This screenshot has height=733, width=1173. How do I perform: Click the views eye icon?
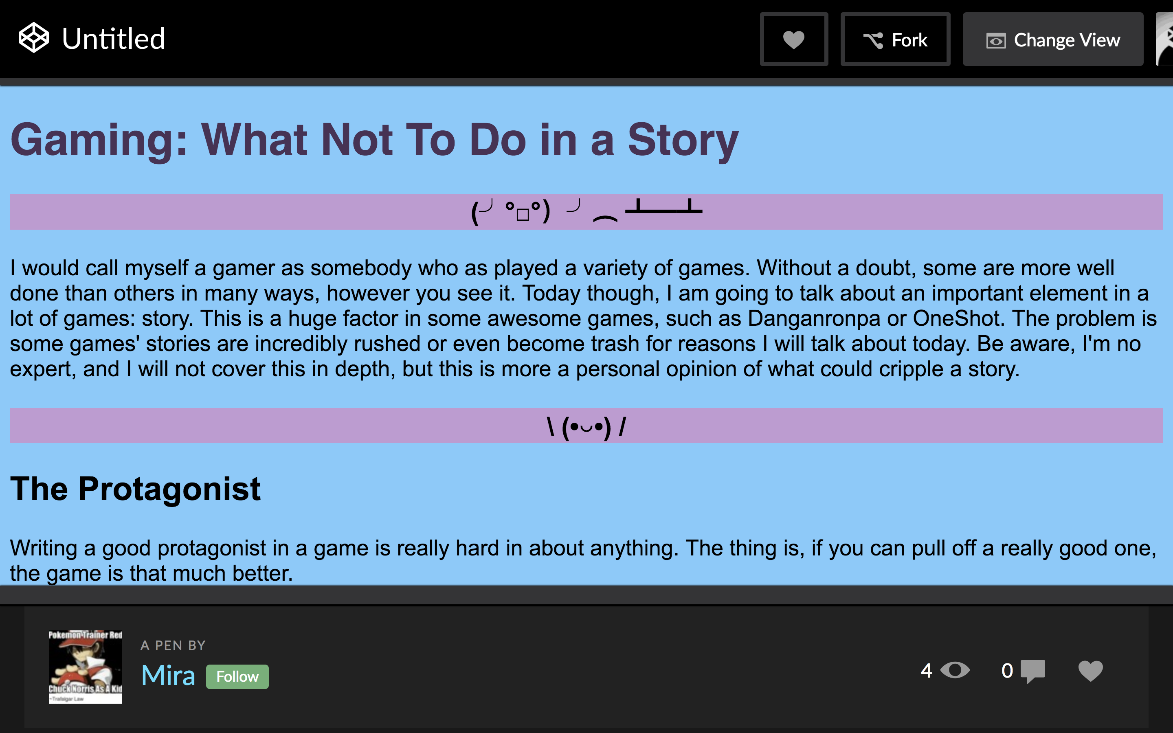[954, 670]
